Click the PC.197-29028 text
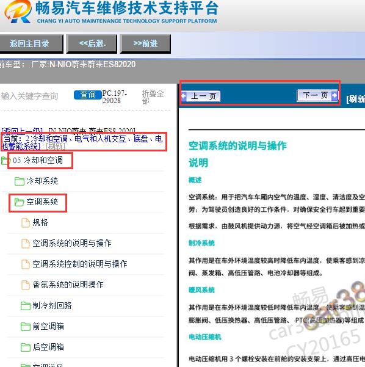This screenshot has width=365, height=367. pos(115,97)
